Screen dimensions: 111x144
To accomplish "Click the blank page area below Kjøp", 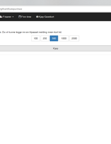I will [x=56, y=93].
